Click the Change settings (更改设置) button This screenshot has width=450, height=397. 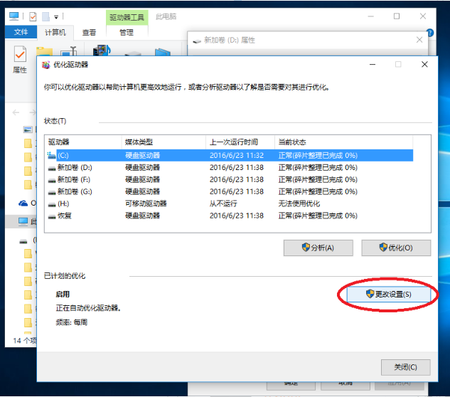[x=389, y=294]
